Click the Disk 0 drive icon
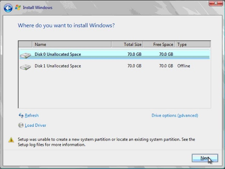225x169 pixels. [25, 56]
